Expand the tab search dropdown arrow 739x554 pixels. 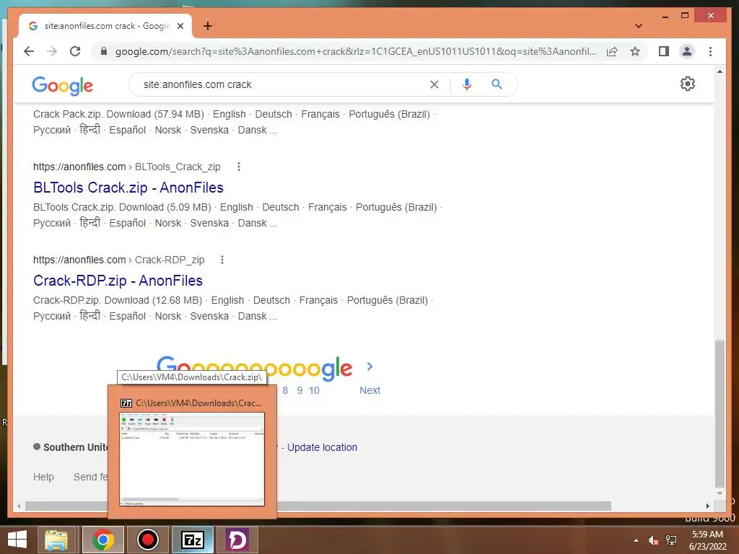coord(639,26)
